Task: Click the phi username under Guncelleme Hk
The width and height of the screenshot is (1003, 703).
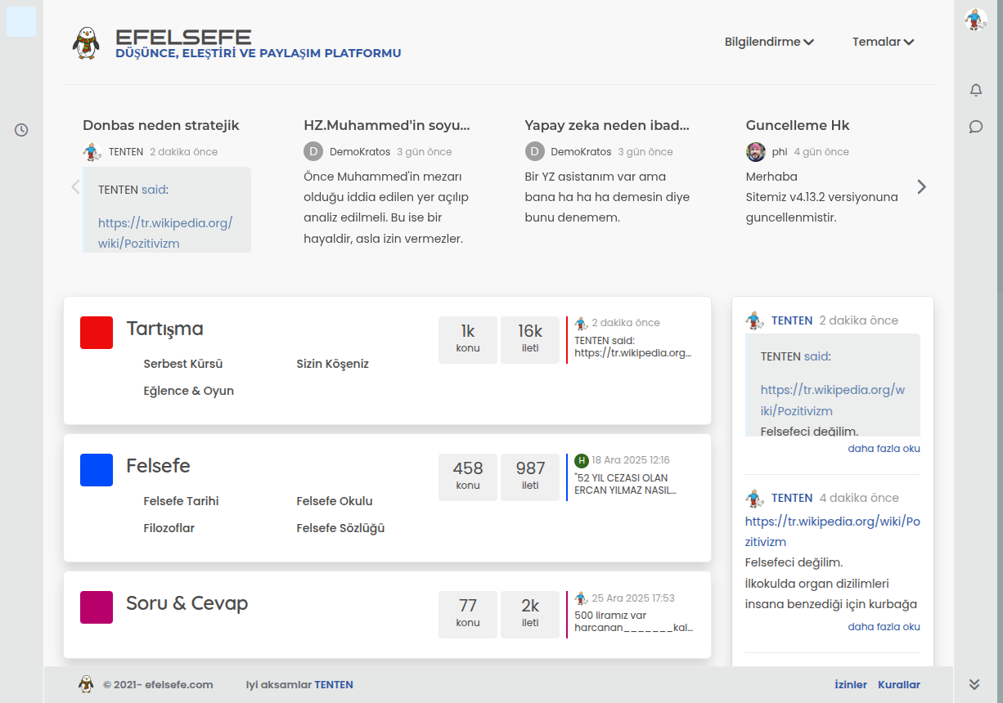Action: point(780,152)
